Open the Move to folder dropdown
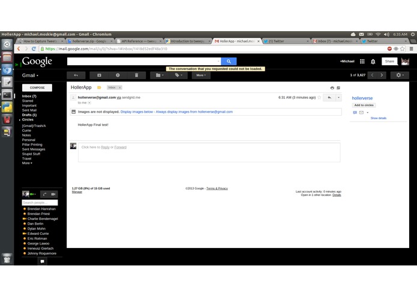Image resolution: width=417 pixels, height=296 pixels. coord(160,75)
